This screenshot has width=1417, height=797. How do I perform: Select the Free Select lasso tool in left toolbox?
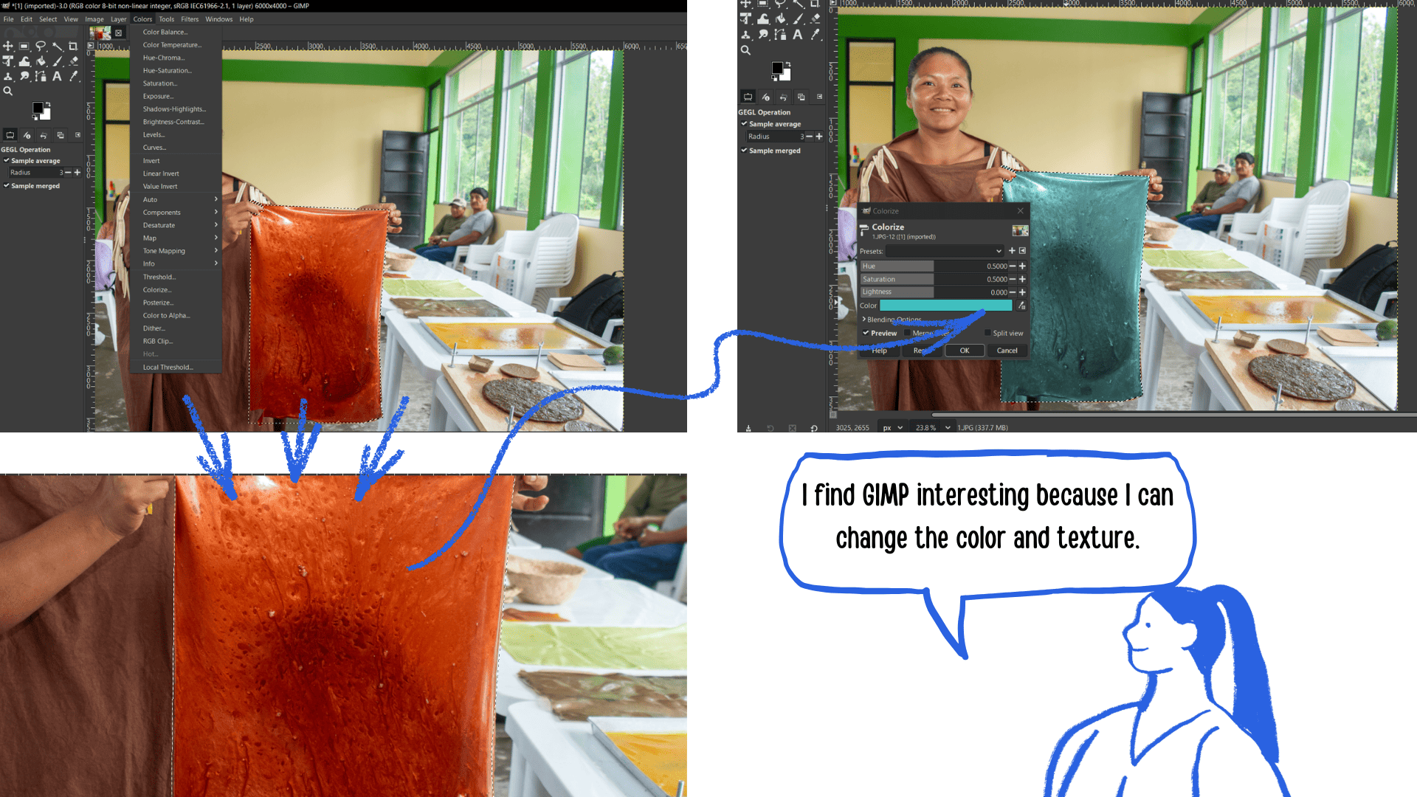coord(41,46)
